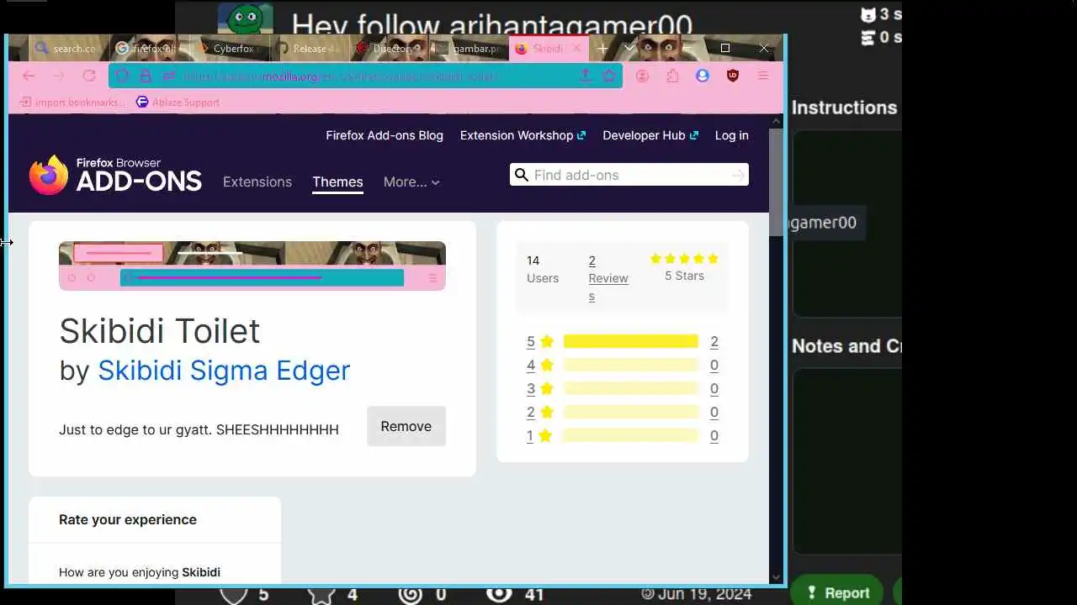Viewport: 1077px width, 605px height.
Task: Open the uBlock Origin shield icon
Action: (x=733, y=76)
